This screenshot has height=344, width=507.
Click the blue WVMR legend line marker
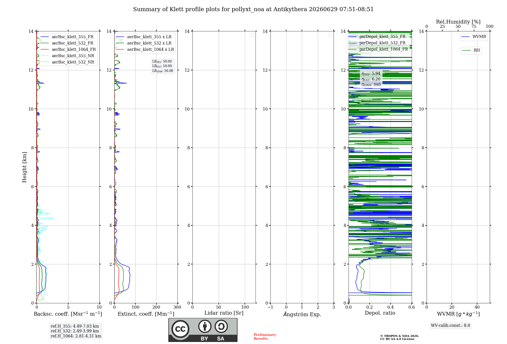coord(465,37)
